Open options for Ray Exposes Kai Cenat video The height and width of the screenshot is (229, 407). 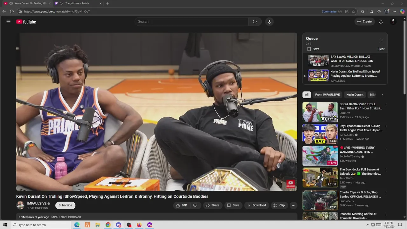tap(386, 127)
